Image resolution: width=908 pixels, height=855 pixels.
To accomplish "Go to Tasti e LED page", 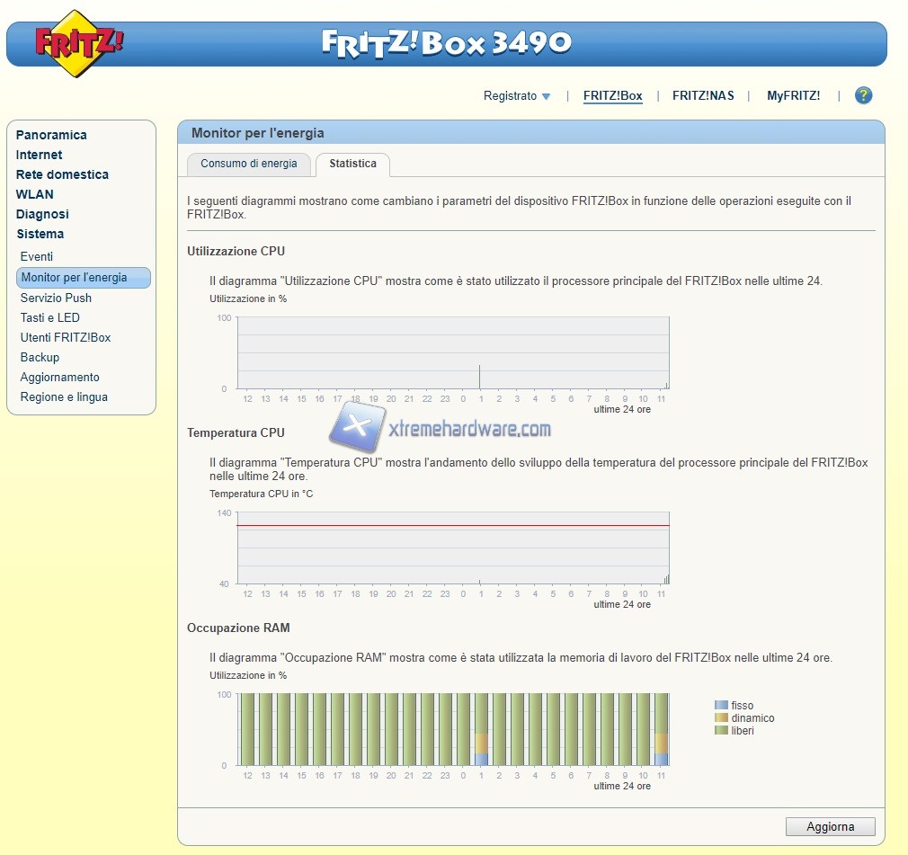I will (x=50, y=317).
